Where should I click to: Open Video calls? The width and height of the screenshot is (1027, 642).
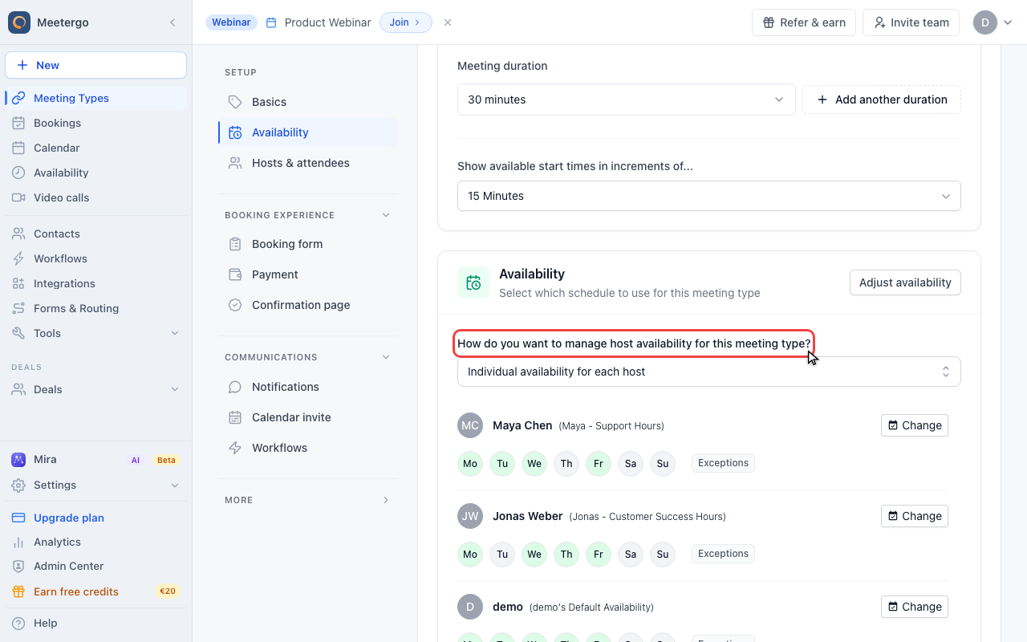[x=96, y=197]
